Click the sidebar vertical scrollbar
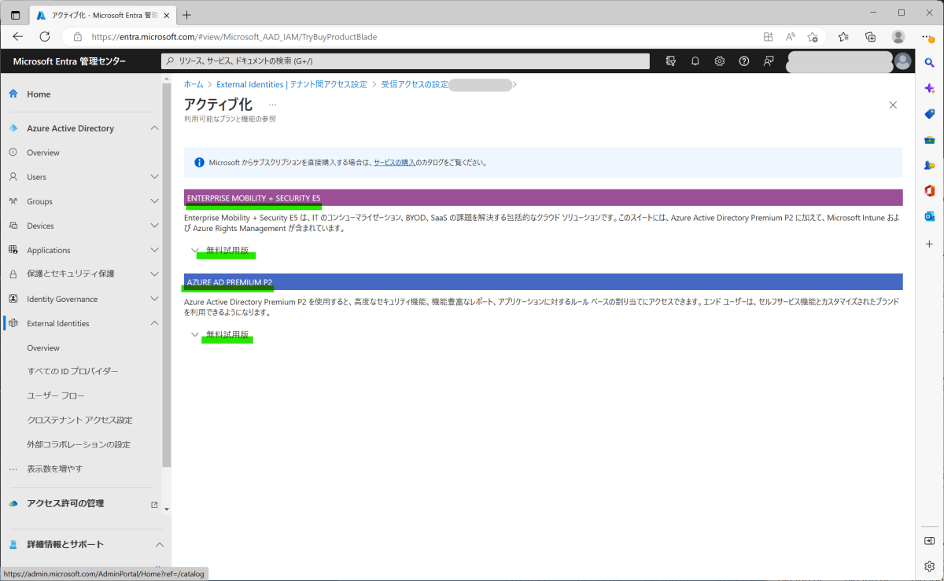 coord(166,275)
